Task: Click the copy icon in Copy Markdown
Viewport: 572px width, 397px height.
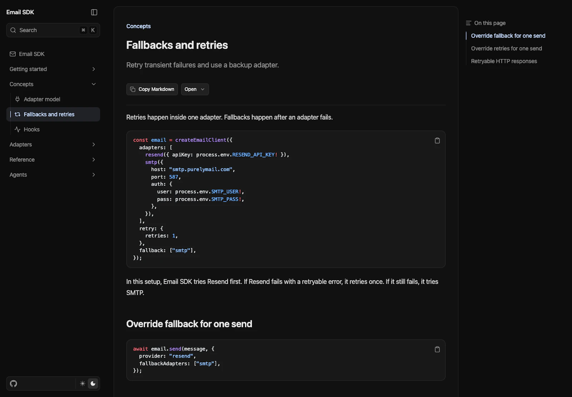Action: click(133, 89)
